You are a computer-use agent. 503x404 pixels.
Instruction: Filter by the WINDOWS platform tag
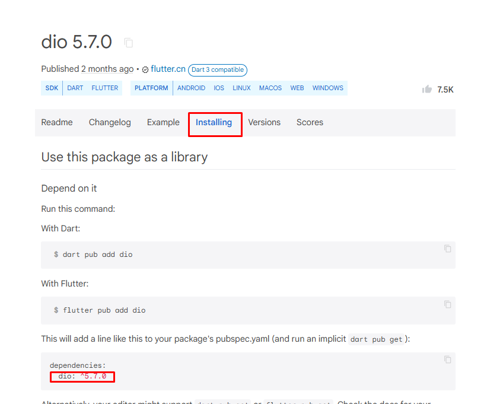(328, 88)
